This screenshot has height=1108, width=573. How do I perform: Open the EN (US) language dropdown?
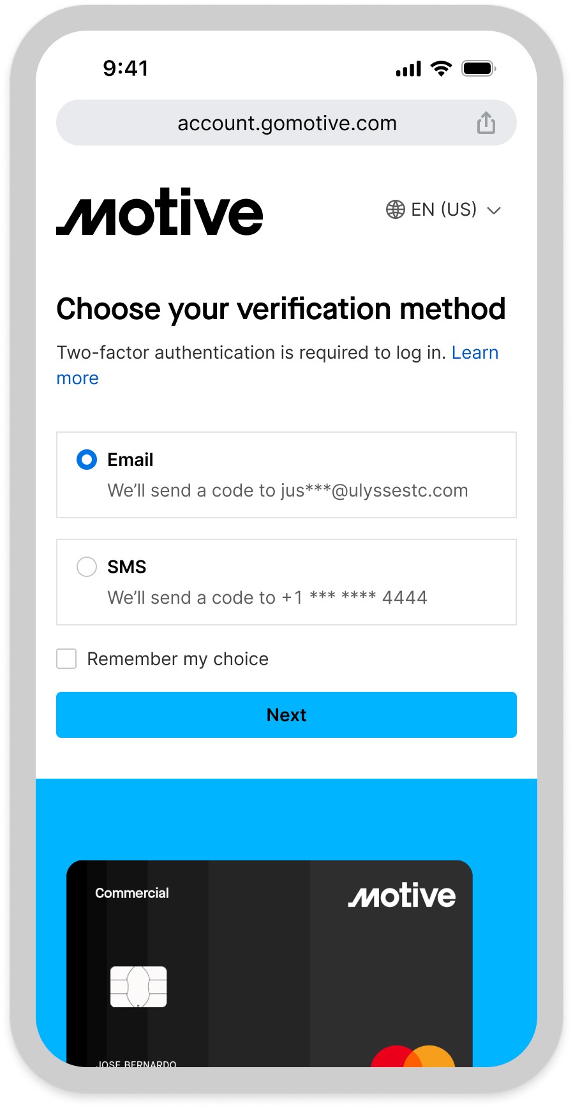click(x=444, y=209)
